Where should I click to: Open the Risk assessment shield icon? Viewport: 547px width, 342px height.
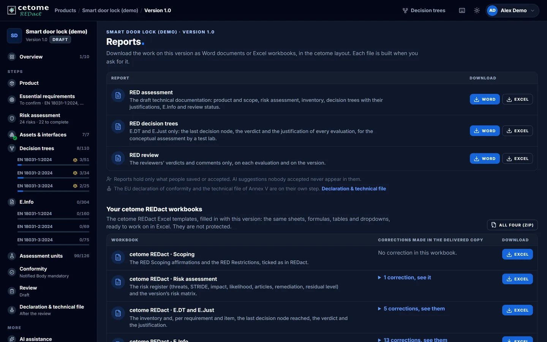point(12,119)
